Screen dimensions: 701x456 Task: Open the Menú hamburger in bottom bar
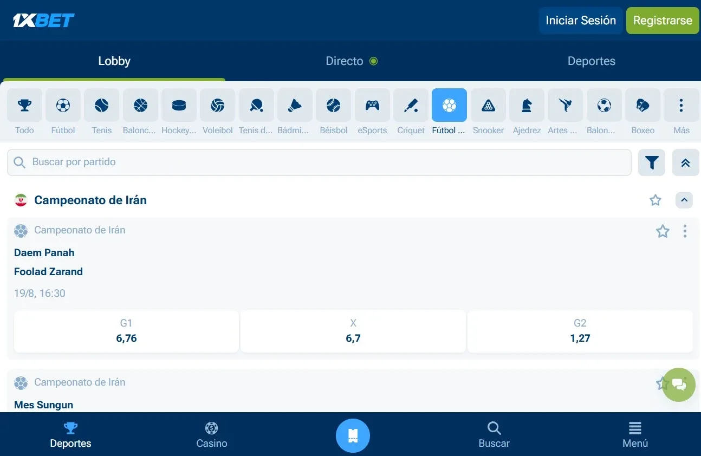pos(635,435)
